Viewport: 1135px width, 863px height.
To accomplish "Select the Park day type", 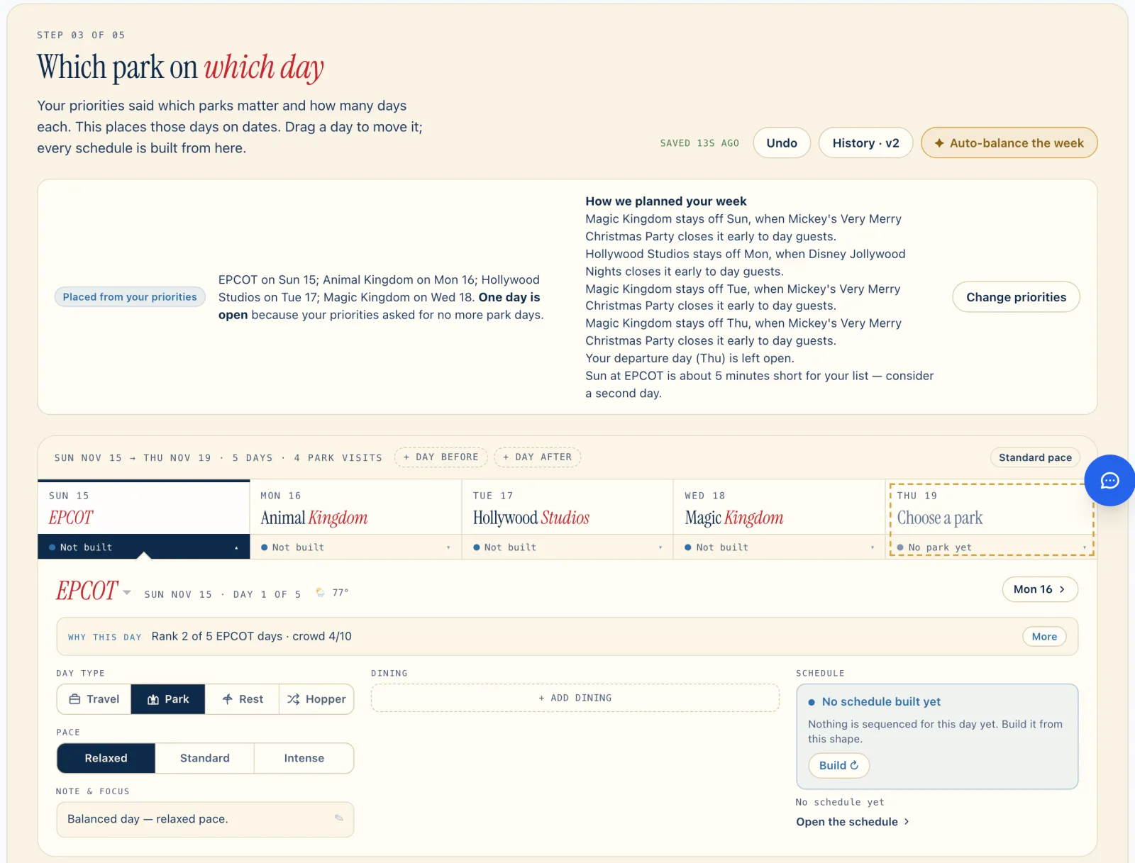I will [x=168, y=699].
